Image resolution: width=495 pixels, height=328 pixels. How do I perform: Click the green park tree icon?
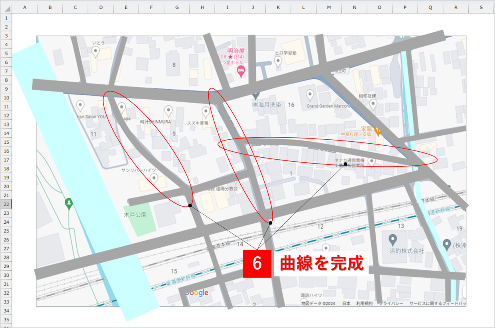(69, 204)
